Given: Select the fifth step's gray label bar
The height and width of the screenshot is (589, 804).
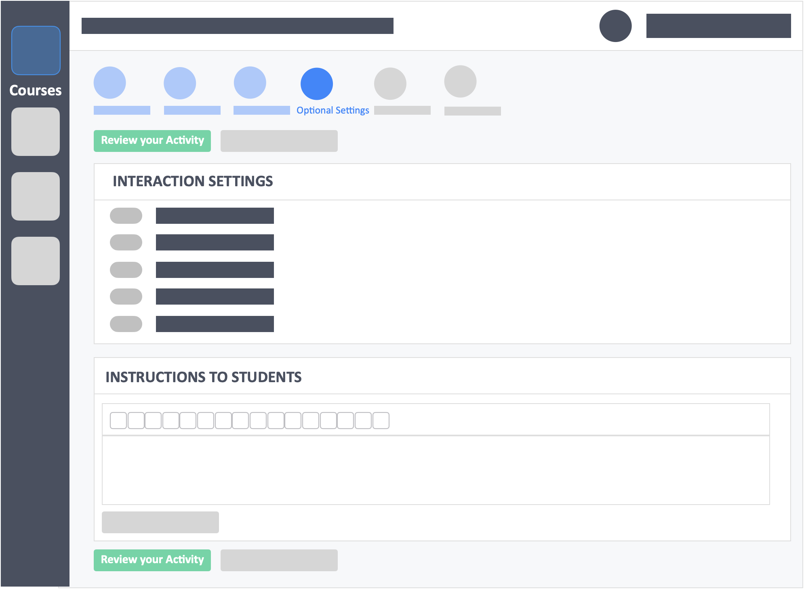Looking at the screenshot, I should [402, 110].
